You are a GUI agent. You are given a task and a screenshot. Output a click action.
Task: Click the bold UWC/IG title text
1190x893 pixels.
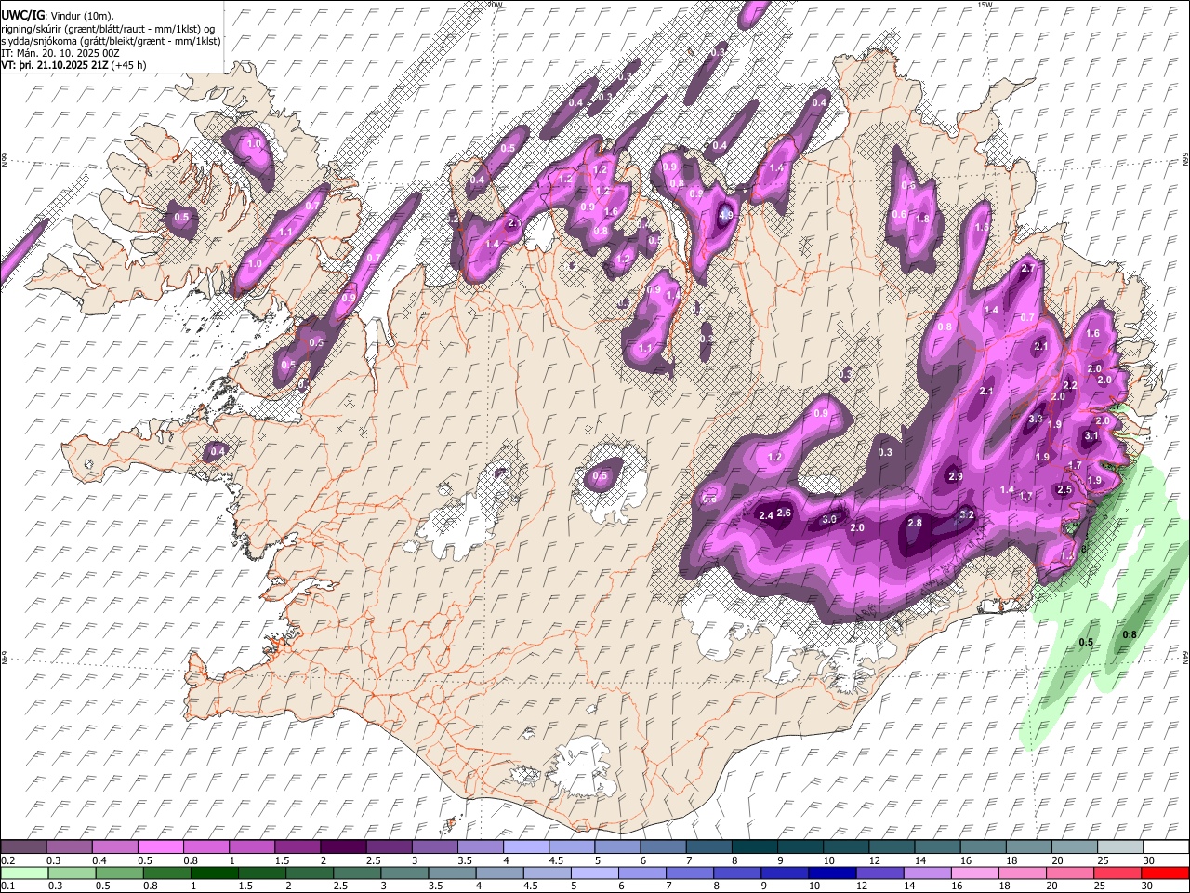pos(21,16)
